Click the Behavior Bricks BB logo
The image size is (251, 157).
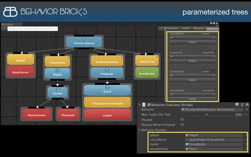[10, 12]
